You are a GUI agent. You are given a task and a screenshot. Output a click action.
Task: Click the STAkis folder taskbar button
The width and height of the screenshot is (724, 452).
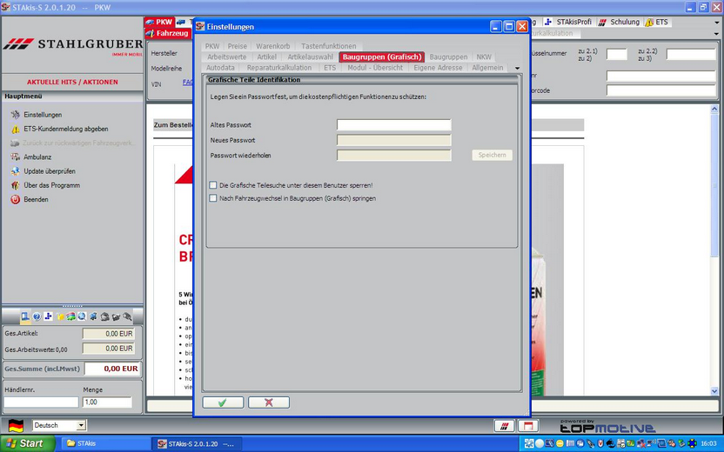click(104, 443)
